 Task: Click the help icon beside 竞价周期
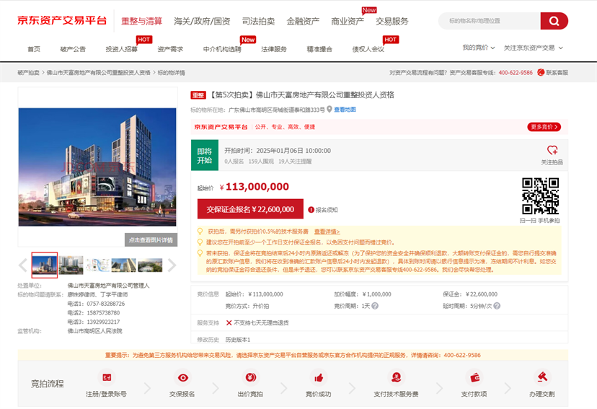[x=375, y=306]
